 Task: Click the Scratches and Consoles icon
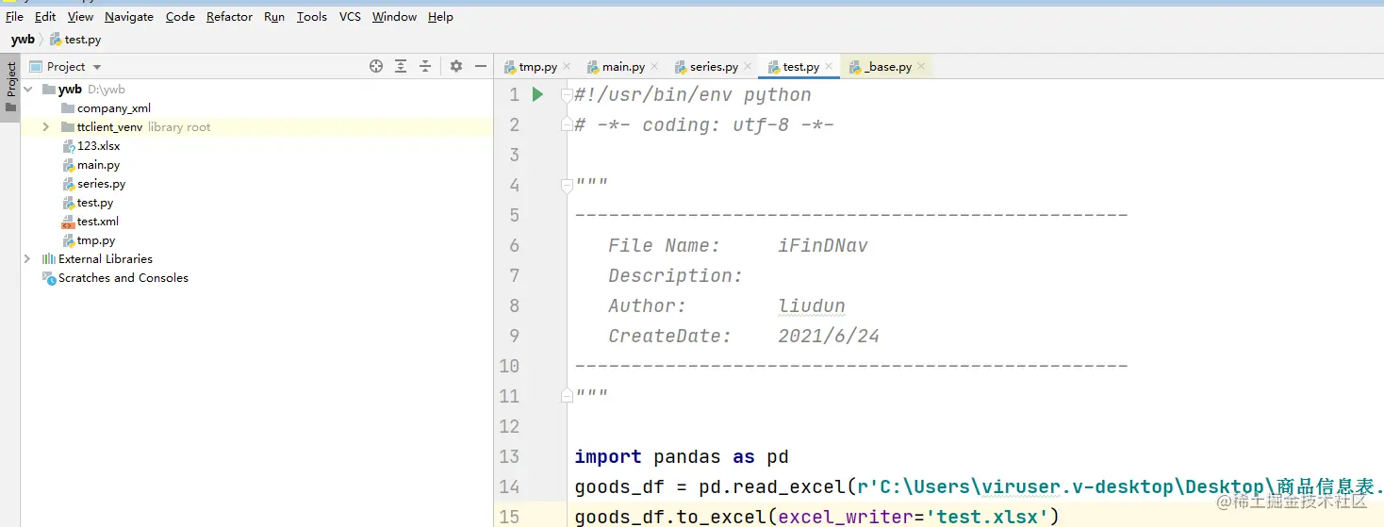pos(49,278)
